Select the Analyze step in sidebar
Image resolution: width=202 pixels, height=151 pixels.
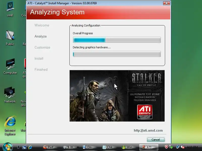[41, 36]
